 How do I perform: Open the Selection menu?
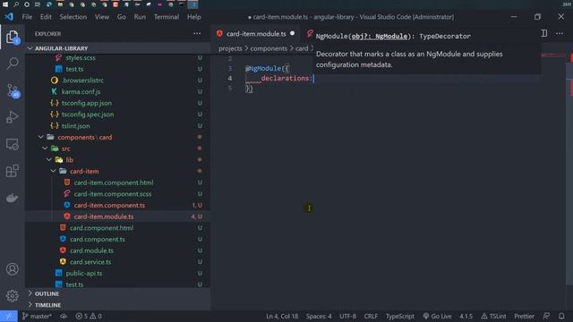click(x=73, y=17)
